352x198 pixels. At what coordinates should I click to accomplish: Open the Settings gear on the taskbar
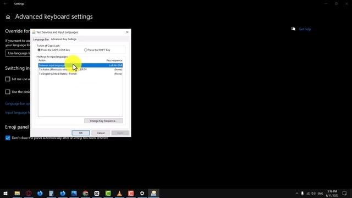coord(142,193)
